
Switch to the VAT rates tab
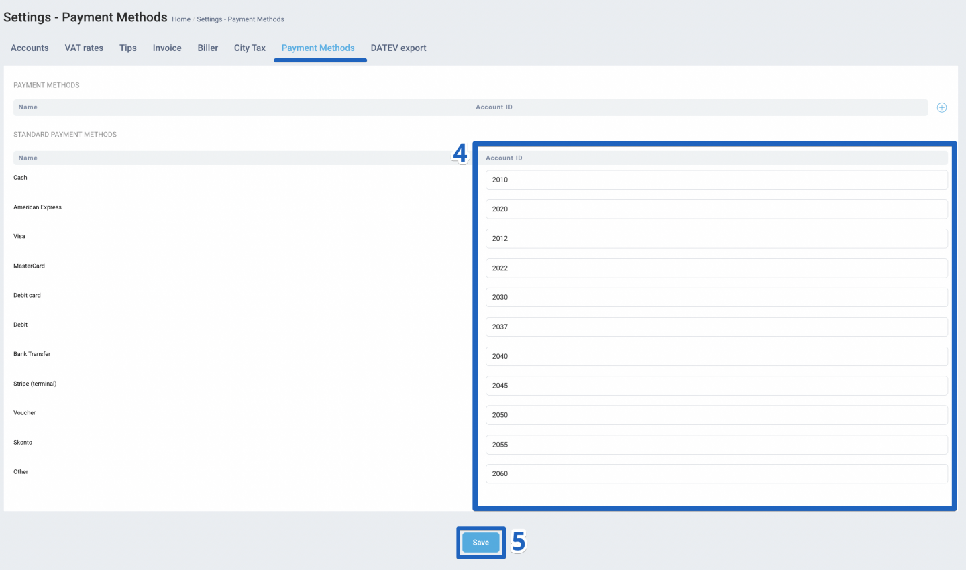click(x=84, y=48)
